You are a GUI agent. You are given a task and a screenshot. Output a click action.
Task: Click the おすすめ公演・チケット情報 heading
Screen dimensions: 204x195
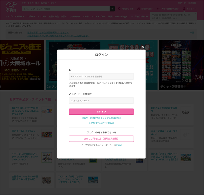click(30, 99)
